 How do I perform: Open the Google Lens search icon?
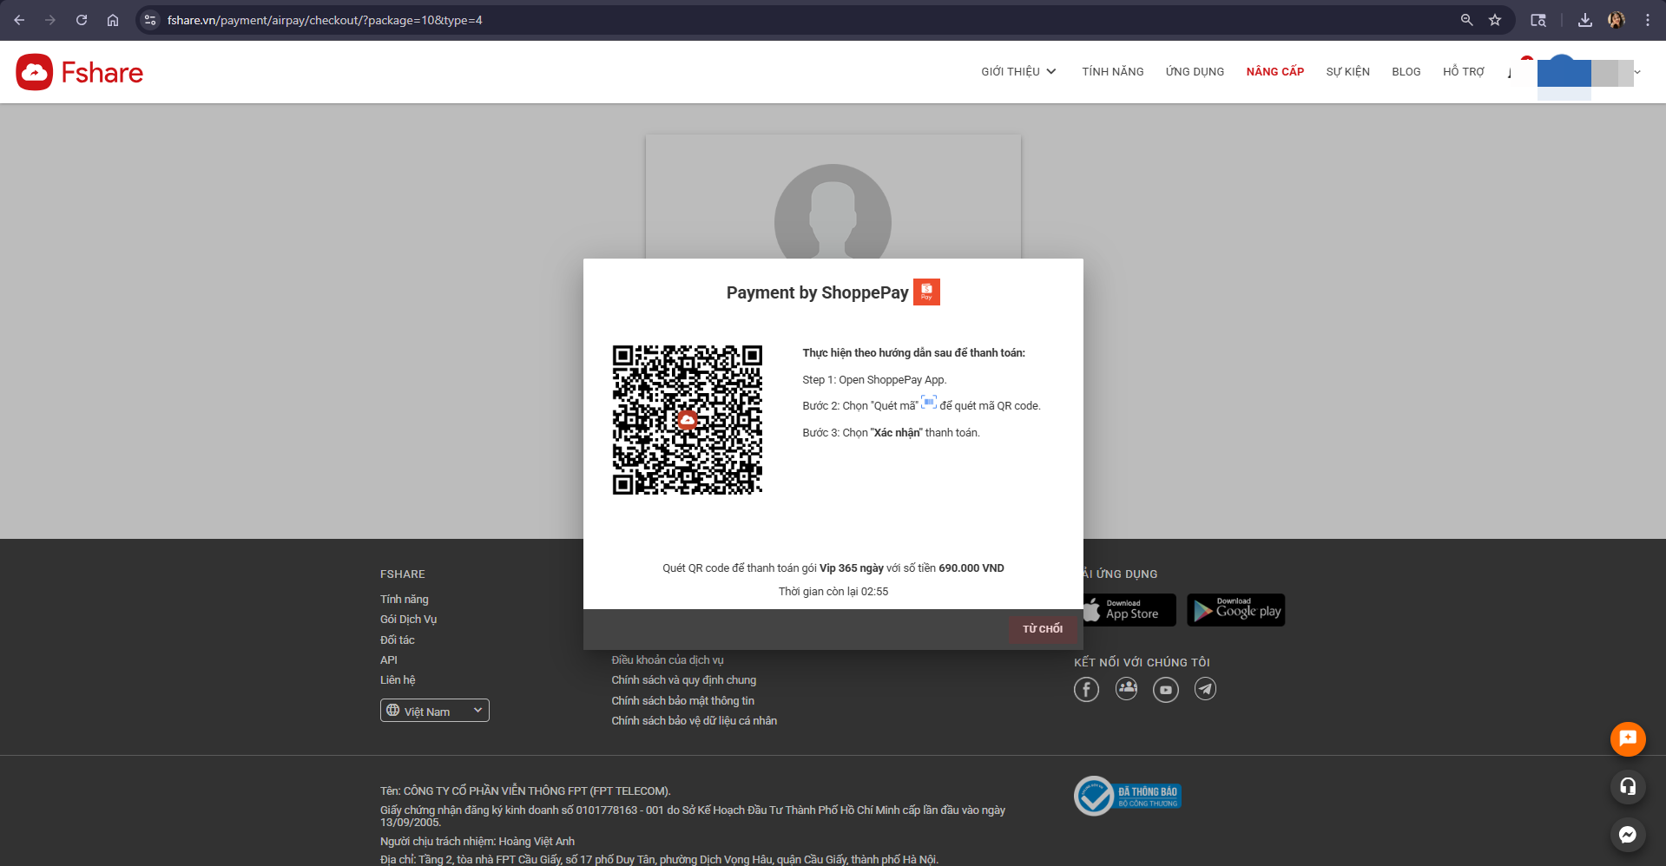pyautogui.click(x=1538, y=20)
